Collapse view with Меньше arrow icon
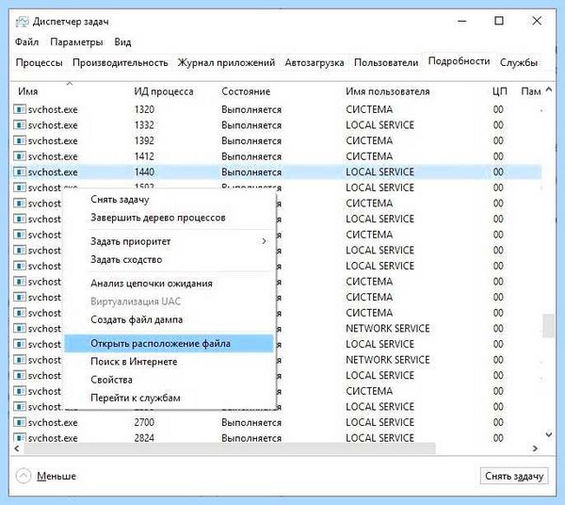The image size is (565, 505). pos(24,476)
